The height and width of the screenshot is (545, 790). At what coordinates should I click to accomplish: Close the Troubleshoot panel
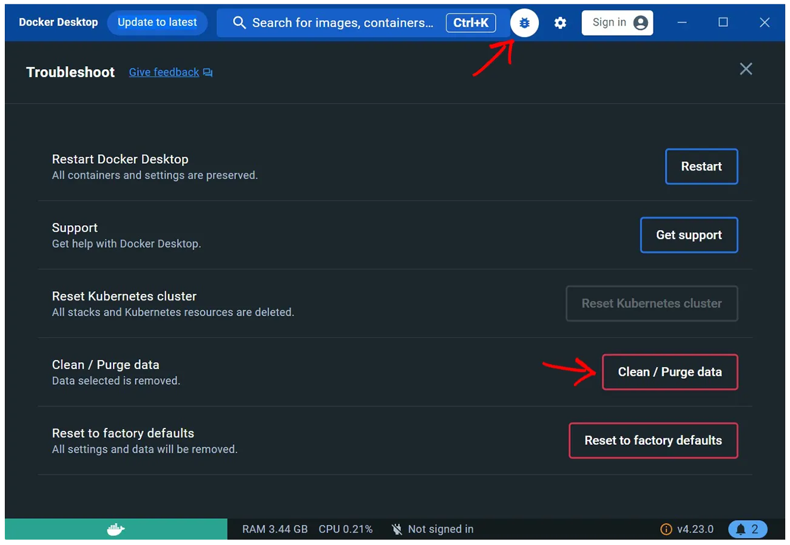(x=746, y=69)
